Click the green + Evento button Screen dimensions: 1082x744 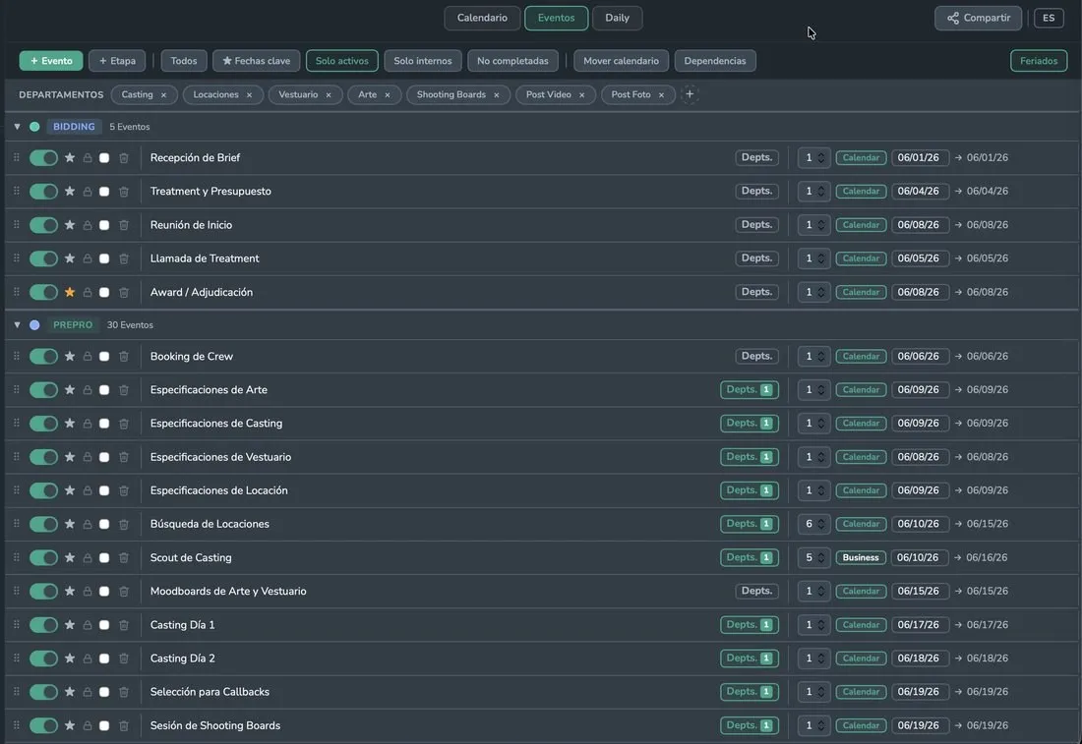51,61
